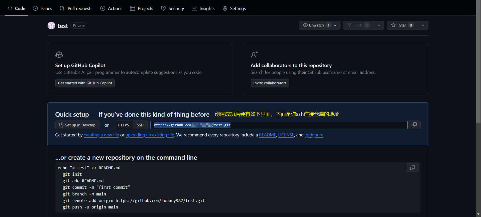Star the repository
Viewport: 481px width, 217px height.
click(x=402, y=25)
